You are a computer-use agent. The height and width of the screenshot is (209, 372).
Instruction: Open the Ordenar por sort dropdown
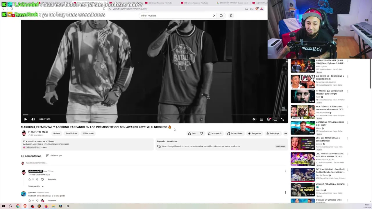(x=54, y=156)
